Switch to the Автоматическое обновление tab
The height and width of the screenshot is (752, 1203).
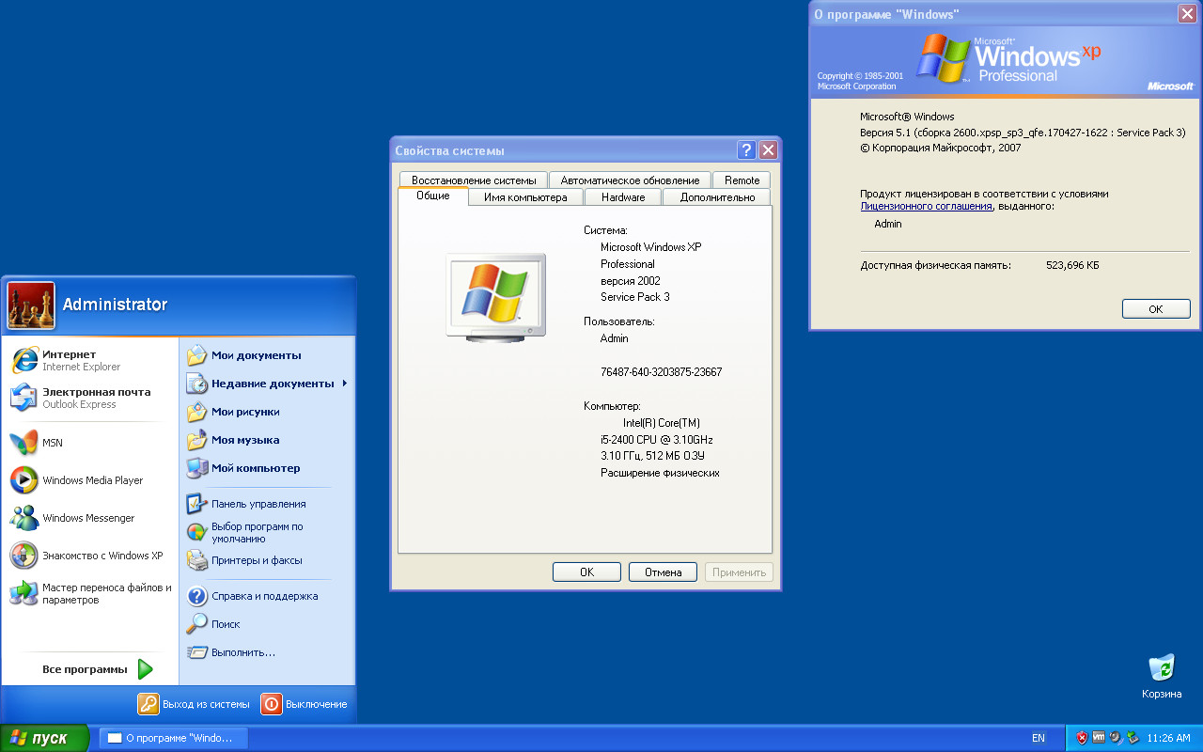(x=630, y=180)
